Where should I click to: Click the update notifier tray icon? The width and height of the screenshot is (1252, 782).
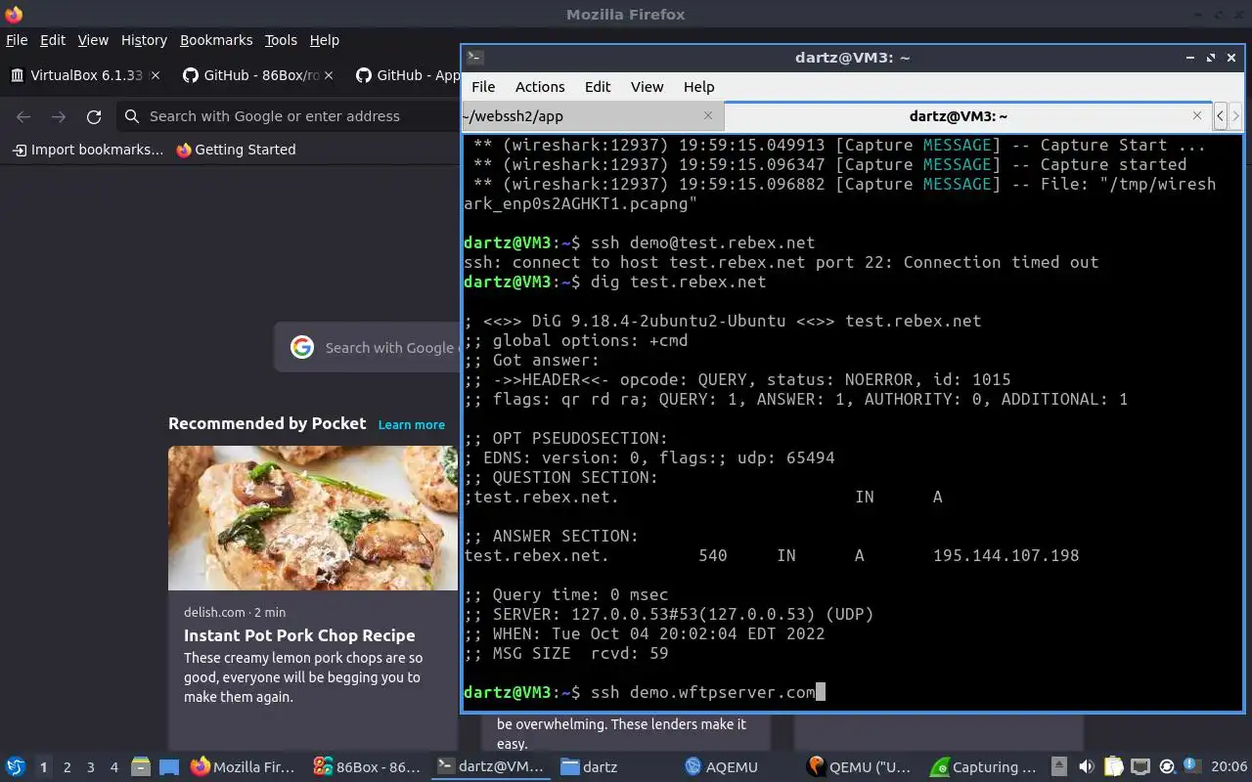(x=1166, y=767)
